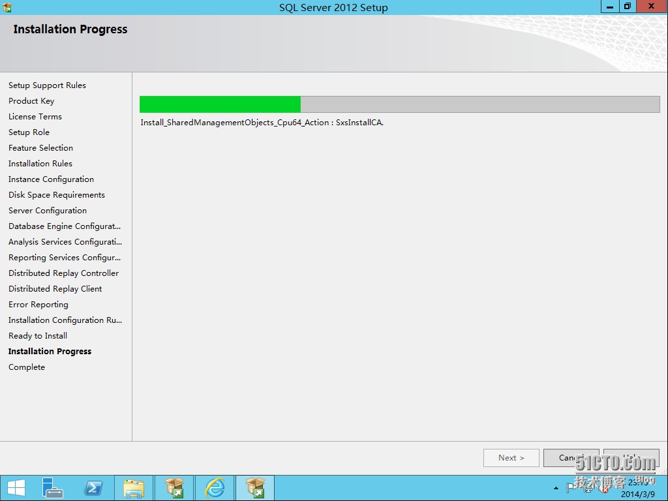668x501 pixels.
Task: Select the bold Installation Progress sidebar step
Action: (50, 352)
